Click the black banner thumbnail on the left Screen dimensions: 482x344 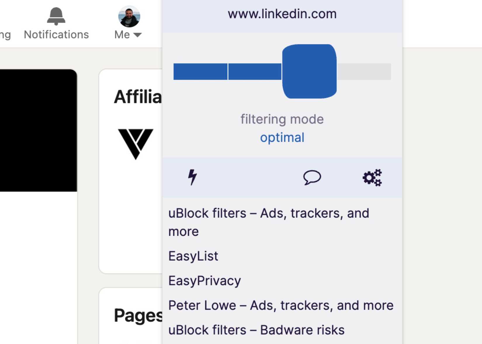pyautogui.click(x=38, y=130)
